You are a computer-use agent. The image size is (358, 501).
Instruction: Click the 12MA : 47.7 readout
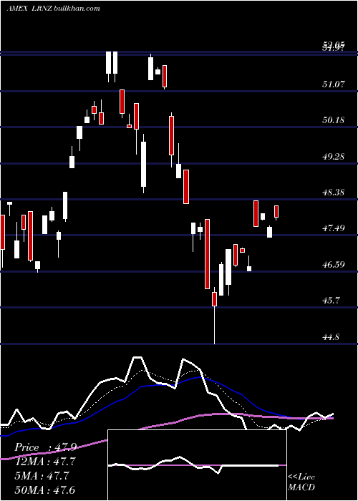pyautogui.click(x=45, y=462)
